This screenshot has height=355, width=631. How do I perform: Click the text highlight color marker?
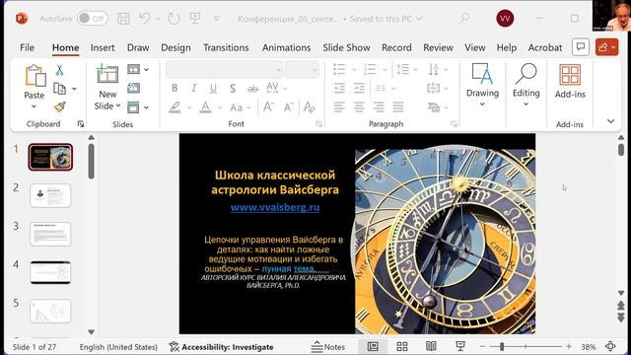point(175,107)
